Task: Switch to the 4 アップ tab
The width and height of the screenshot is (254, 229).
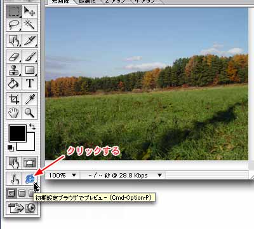Action: (x=145, y=2)
